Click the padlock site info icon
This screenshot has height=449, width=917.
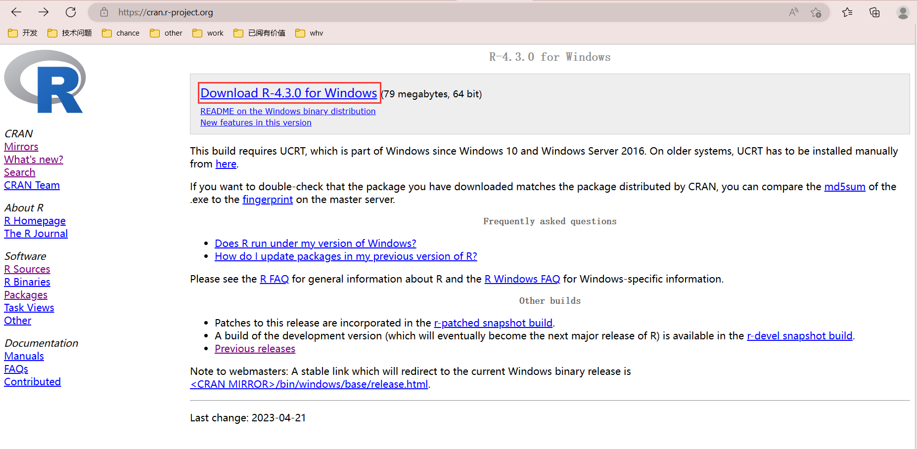click(104, 12)
